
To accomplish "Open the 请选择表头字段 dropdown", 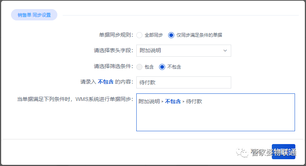I will pyautogui.click(x=183, y=50).
